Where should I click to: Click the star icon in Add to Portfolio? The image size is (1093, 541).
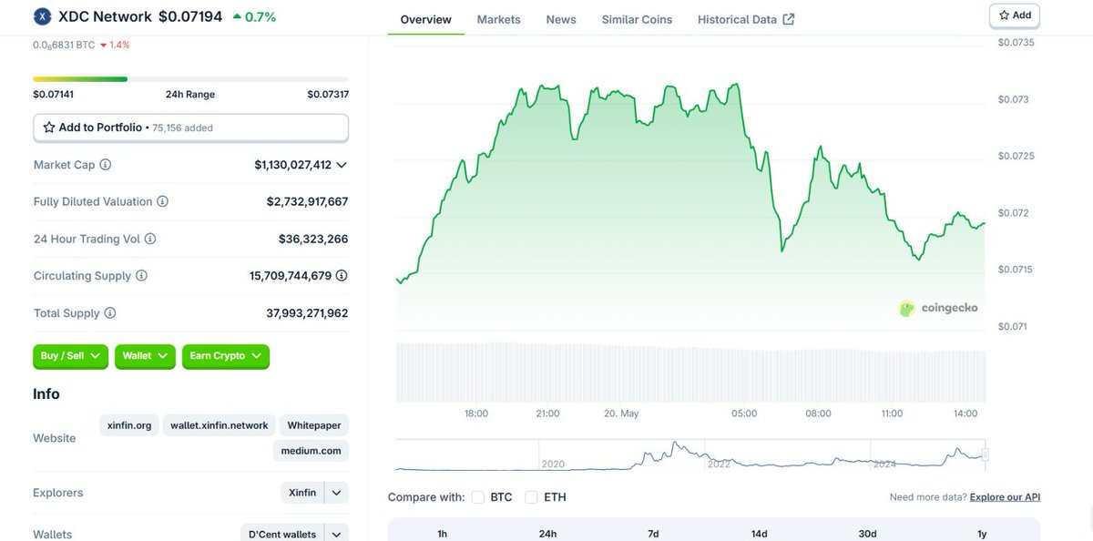pyautogui.click(x=49, y=128)
